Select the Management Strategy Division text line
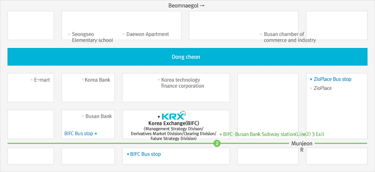The height and width of the screenshot is (172, 375). [174, 129]
